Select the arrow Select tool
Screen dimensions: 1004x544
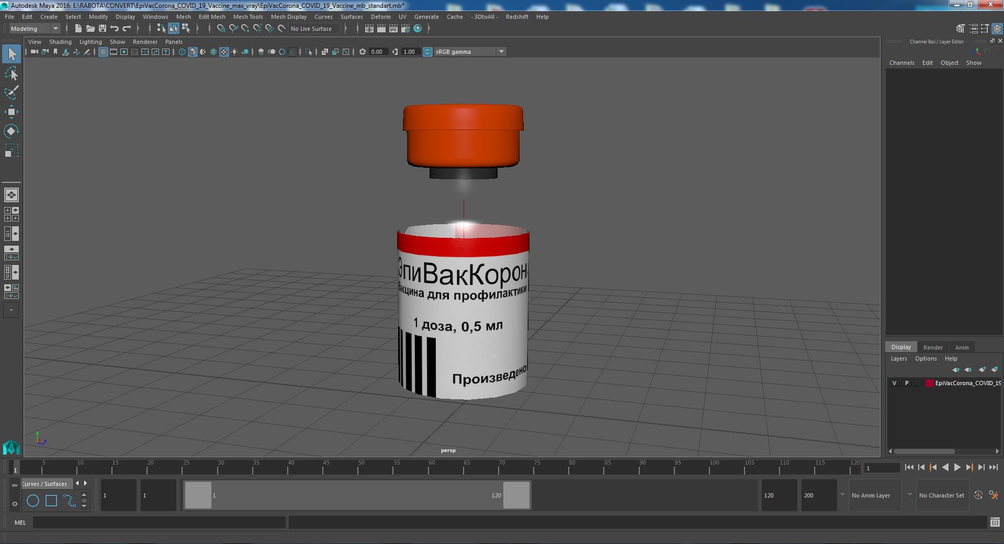(x=12, y=54)
